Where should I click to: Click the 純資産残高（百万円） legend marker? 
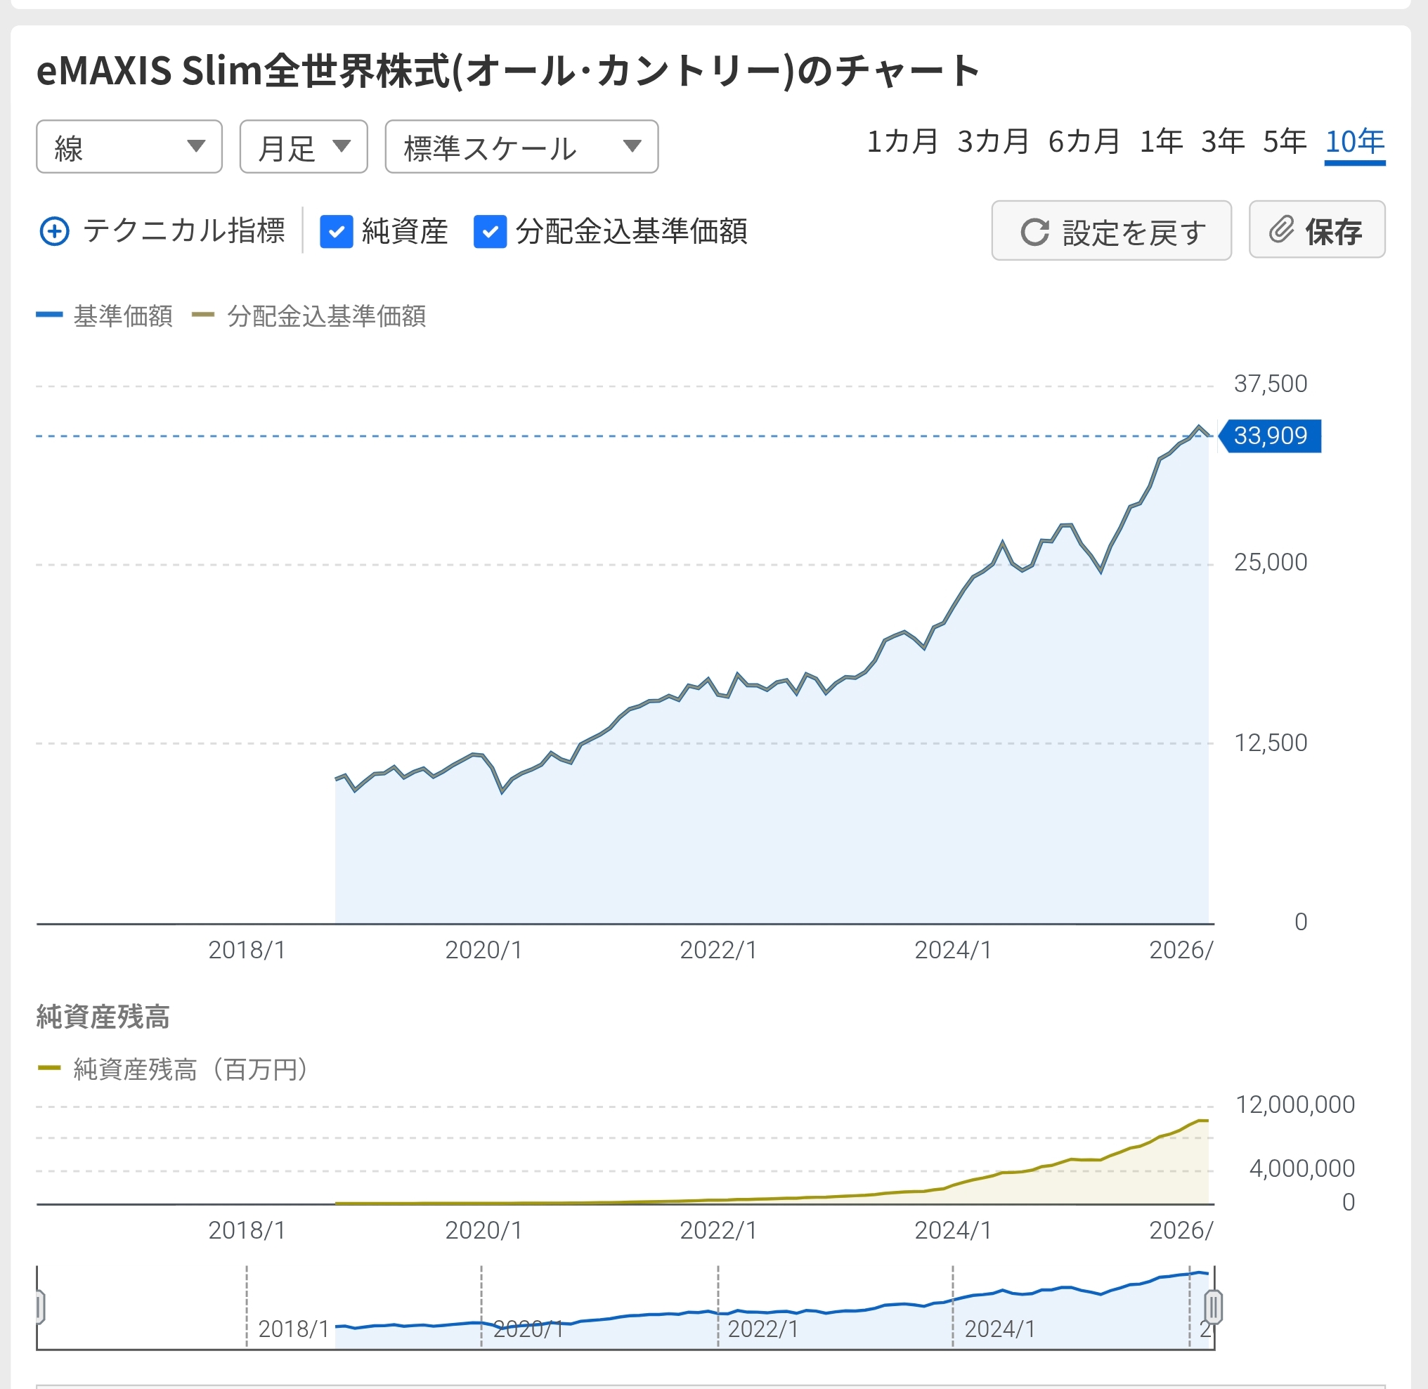[49, 1068]
